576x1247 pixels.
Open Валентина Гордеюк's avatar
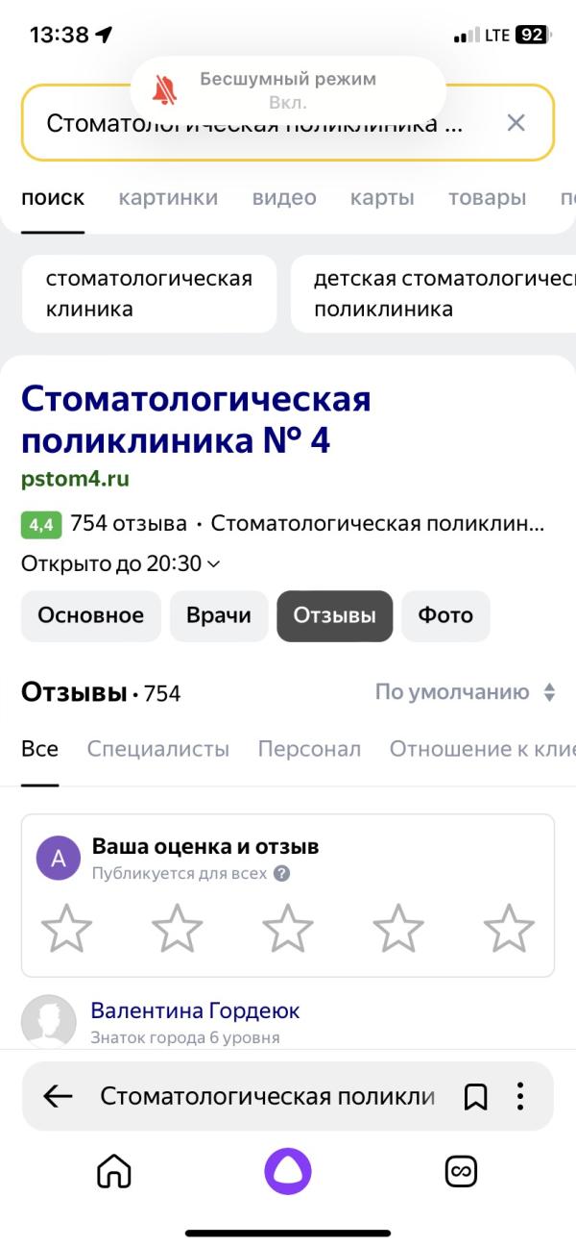(x=48, y=1021)
